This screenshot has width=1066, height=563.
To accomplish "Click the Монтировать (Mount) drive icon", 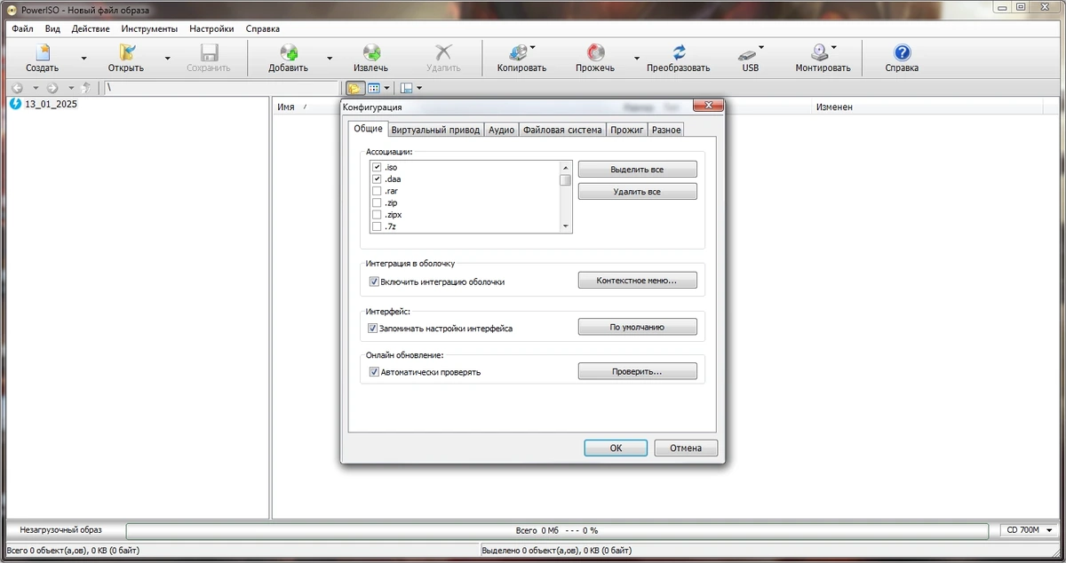I will [x=820, y=53].
